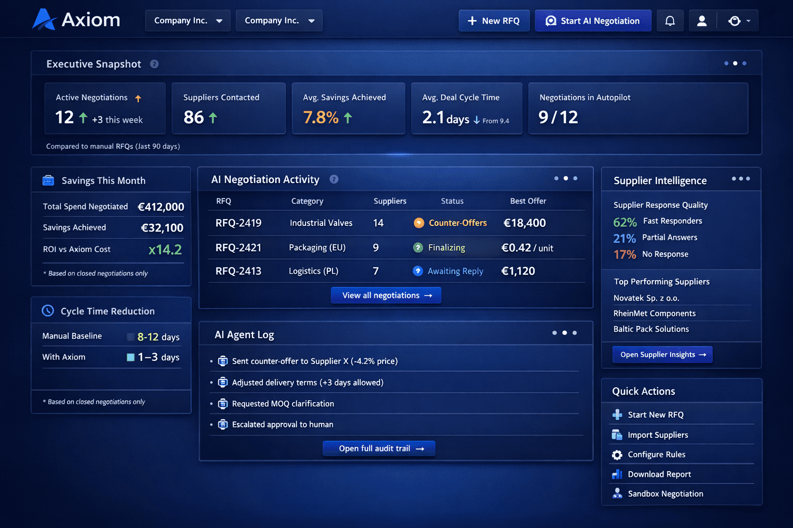Open the notifications bell
The image size is (793, 528).
[670, 21]
